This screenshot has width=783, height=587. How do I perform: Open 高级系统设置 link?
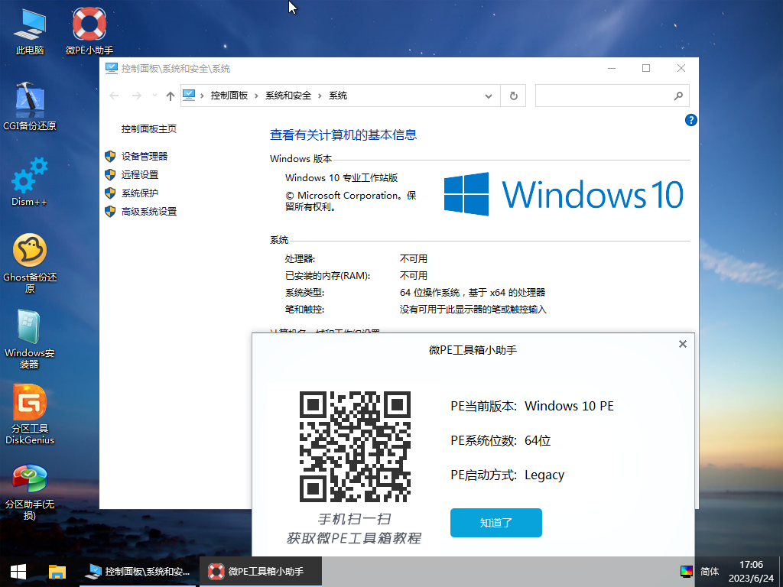[x=149, y=212]
